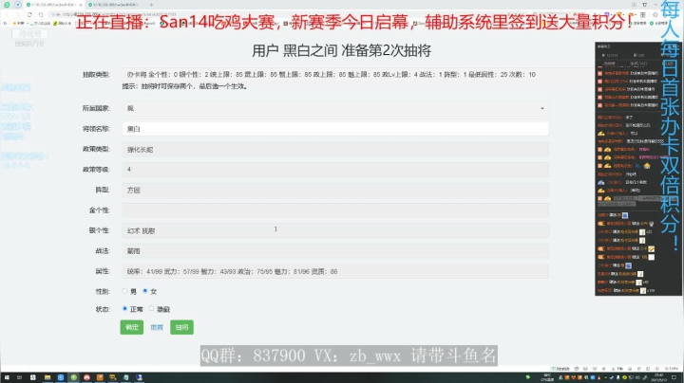
Task: Click the 阵型 field showing 方圆
Action: [x=335, y=190]
